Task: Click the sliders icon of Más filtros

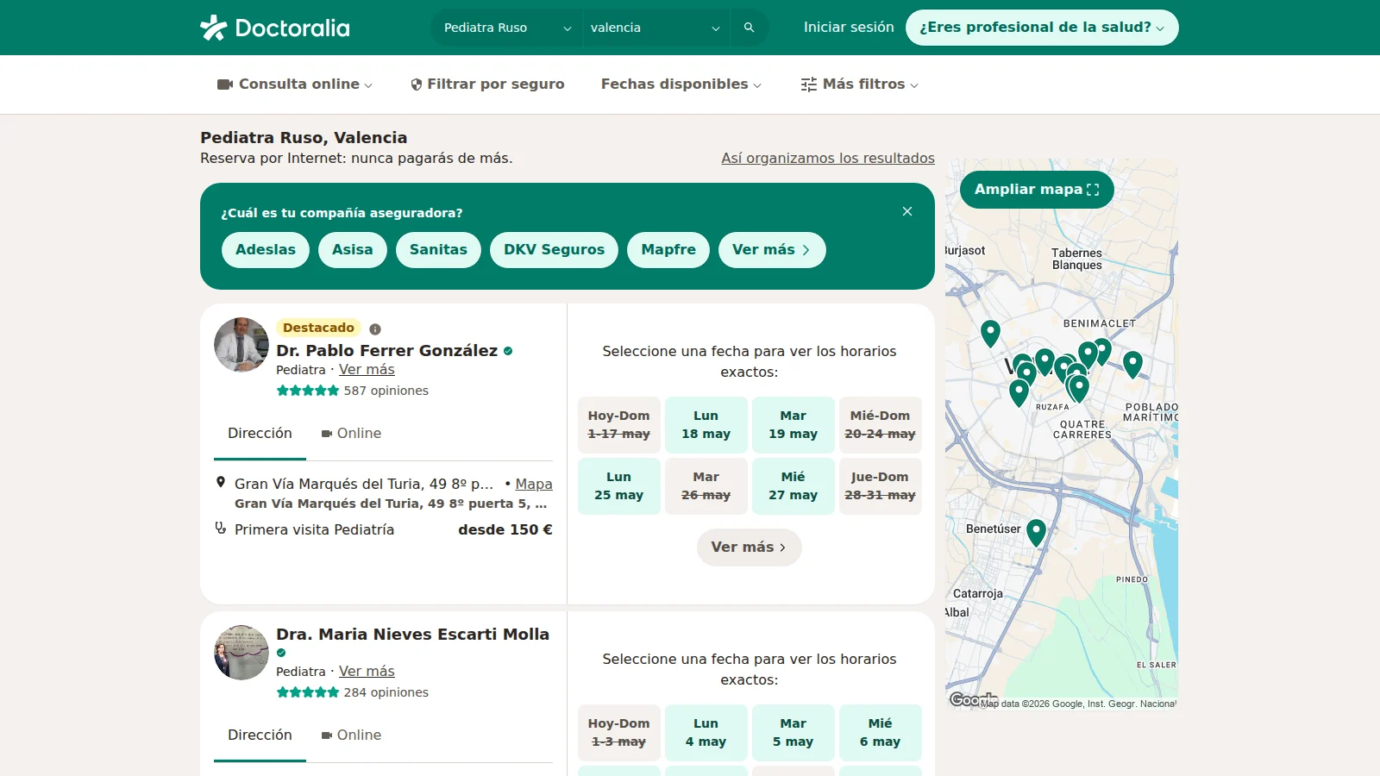Action: (808, 84)
